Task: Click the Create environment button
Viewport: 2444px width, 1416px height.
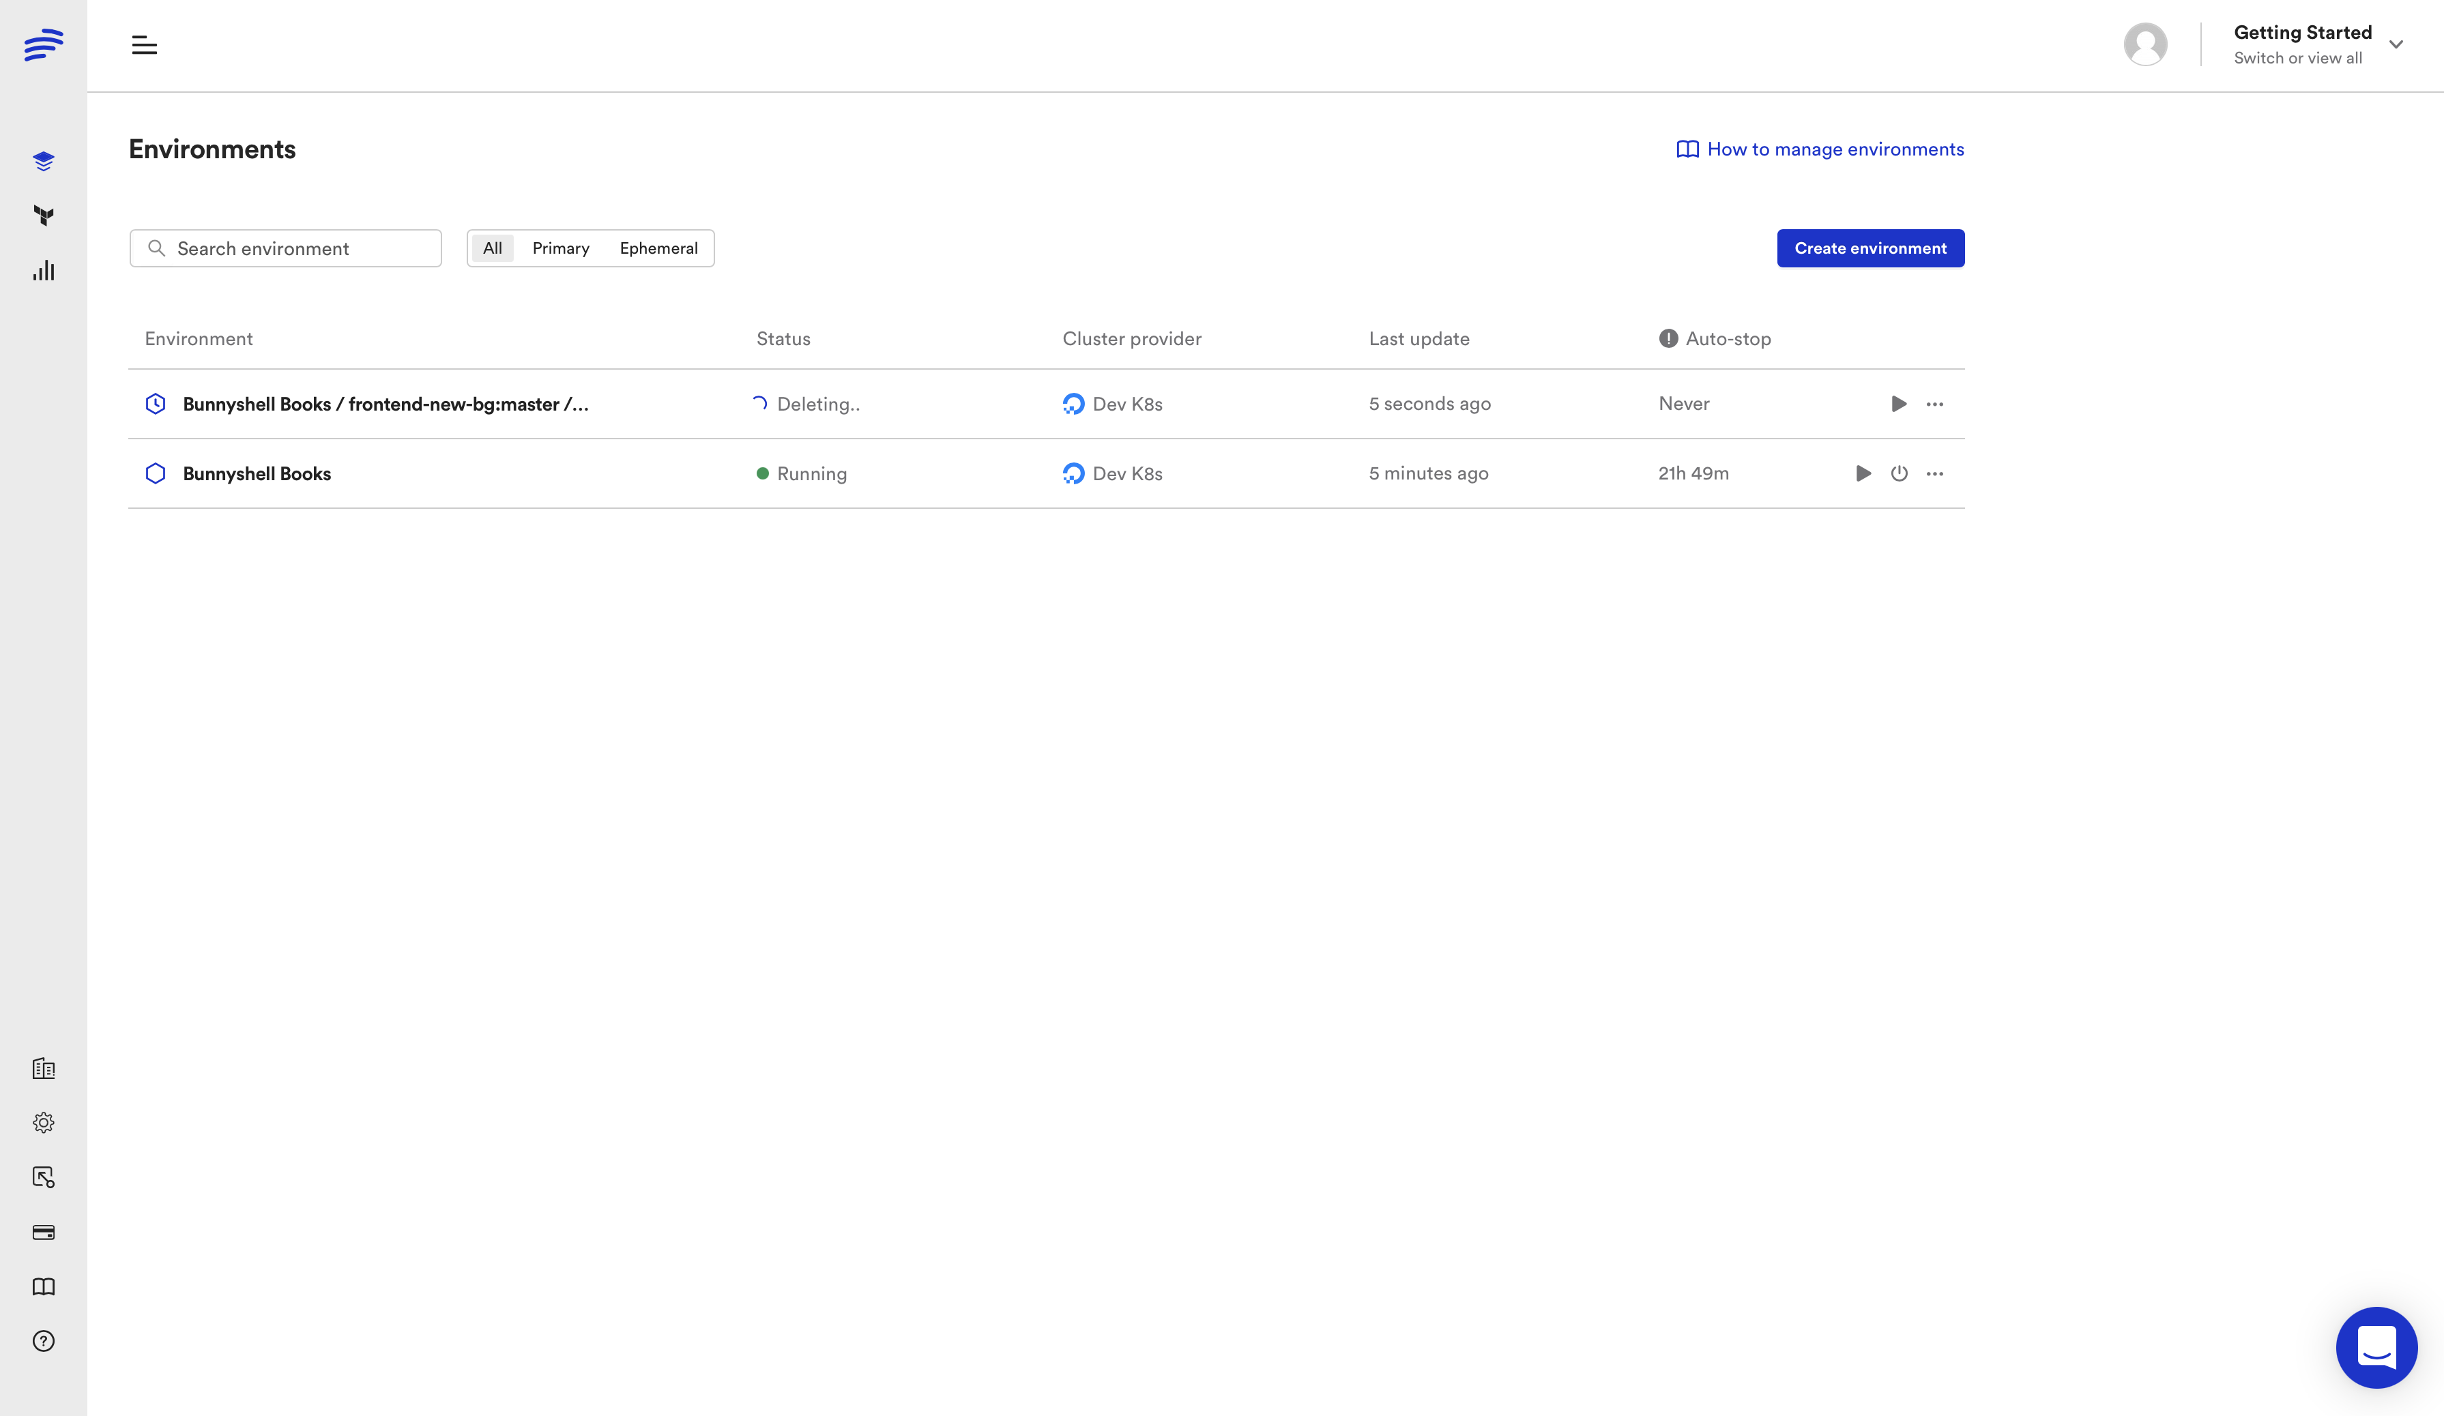Action: click(1870, 248)
